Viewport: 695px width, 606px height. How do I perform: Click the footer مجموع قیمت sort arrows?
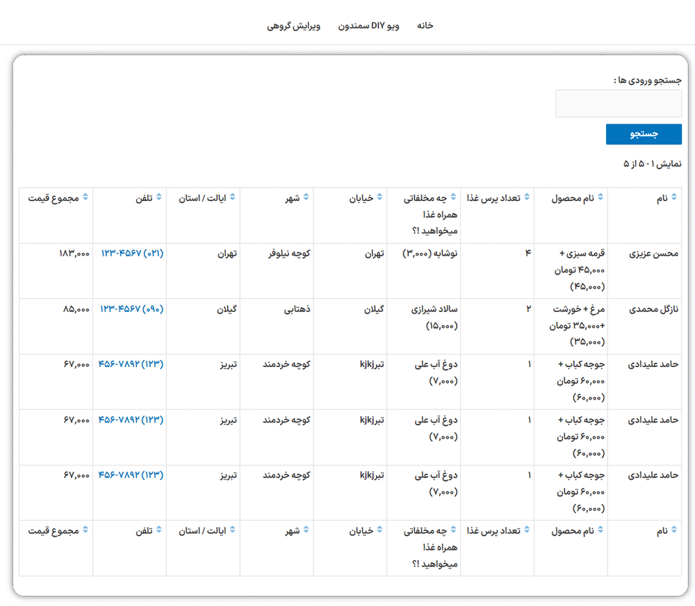click(86, 530)
